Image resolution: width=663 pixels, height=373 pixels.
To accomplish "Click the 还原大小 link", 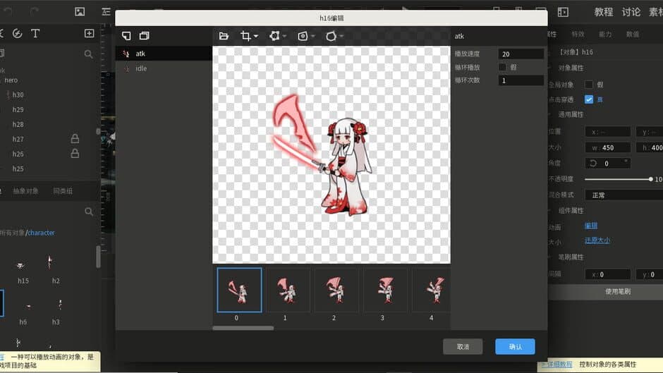I will [597, 240].
